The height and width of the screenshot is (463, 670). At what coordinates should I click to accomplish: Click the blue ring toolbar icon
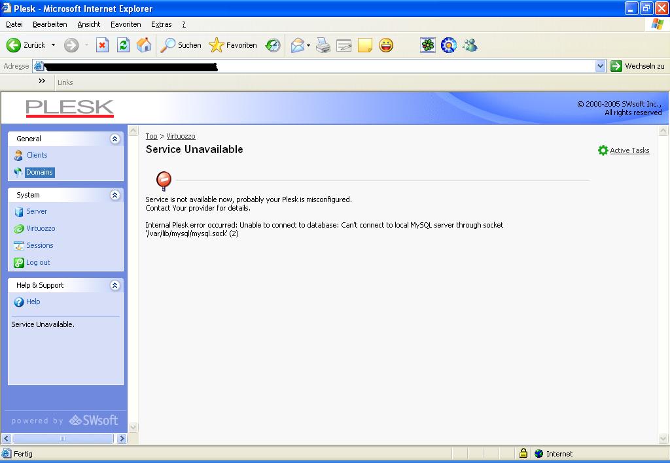click(x=449, y=45)
